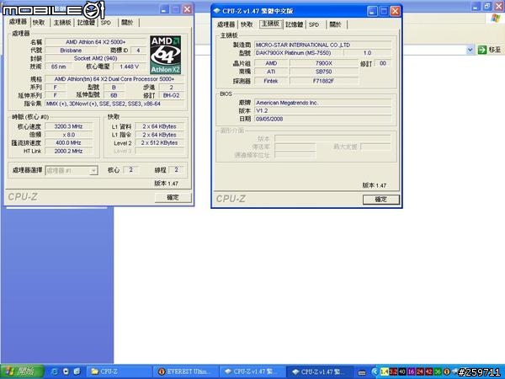This screenshot has height=379, width=505.
Task: Click 確定 button in left CPU-Z window
Action: (173, 197)
